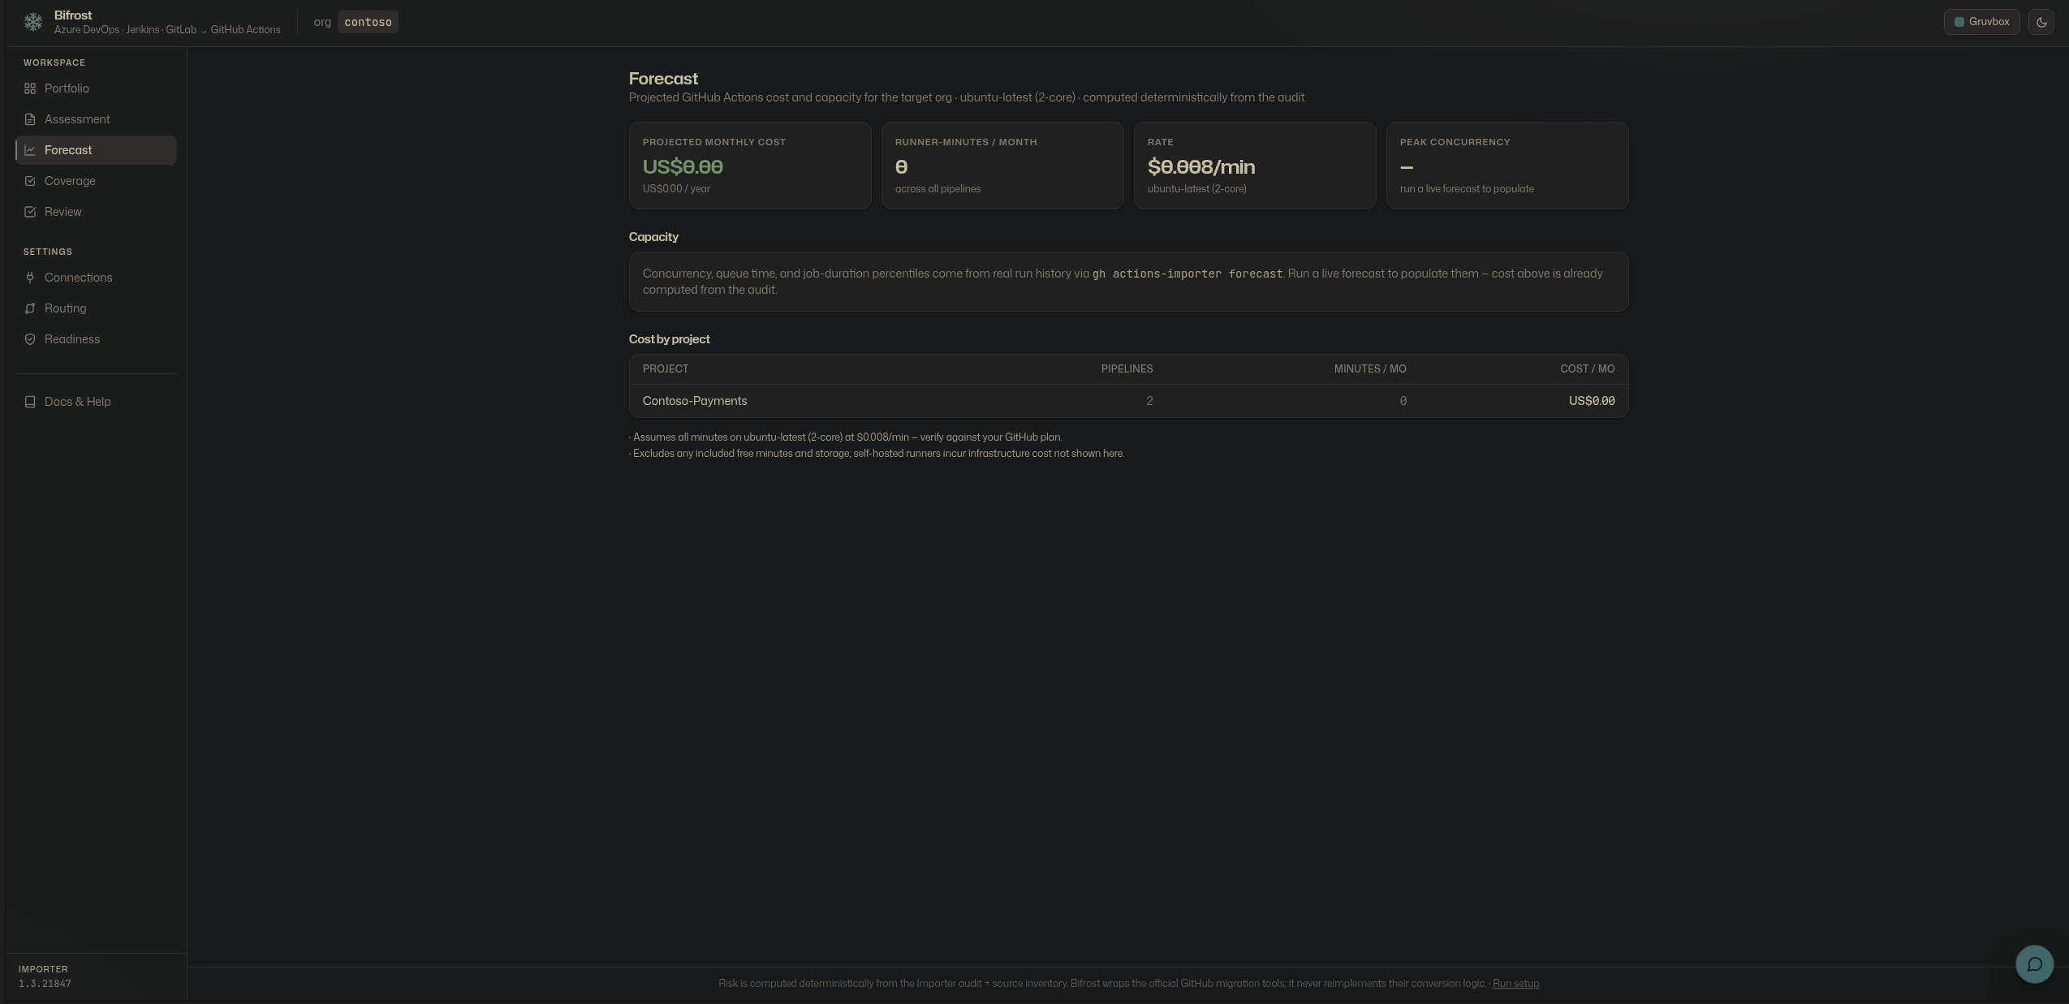Screen dimensions: 2069x1004
Task: Click the Bifrost snowflake logo icon
Action: (33, 22)
